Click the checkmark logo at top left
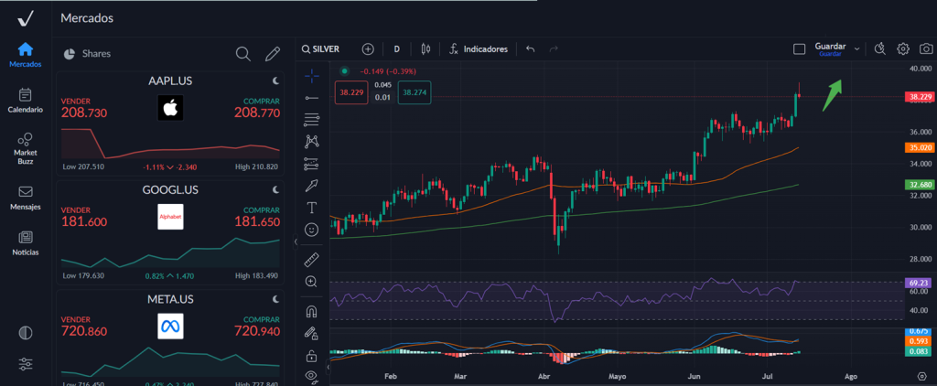 click(x=25, y=19)
